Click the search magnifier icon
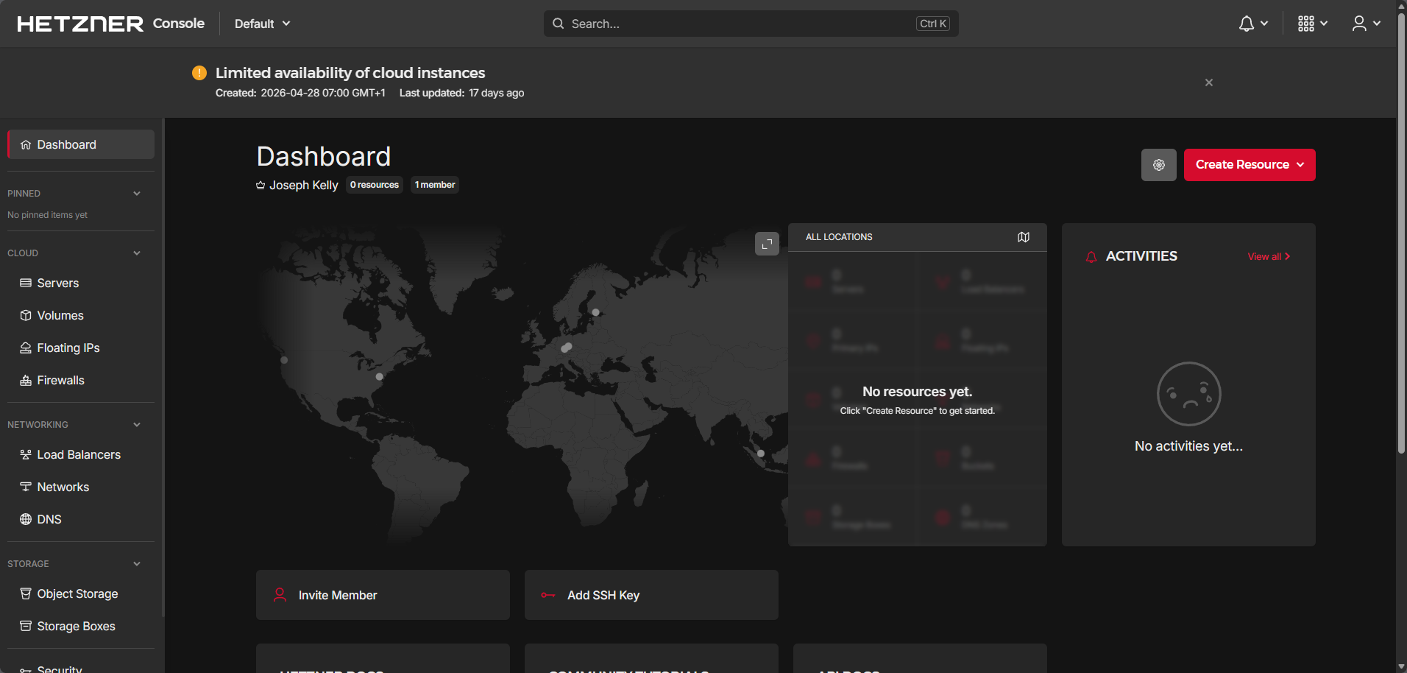 coord(559,24)
